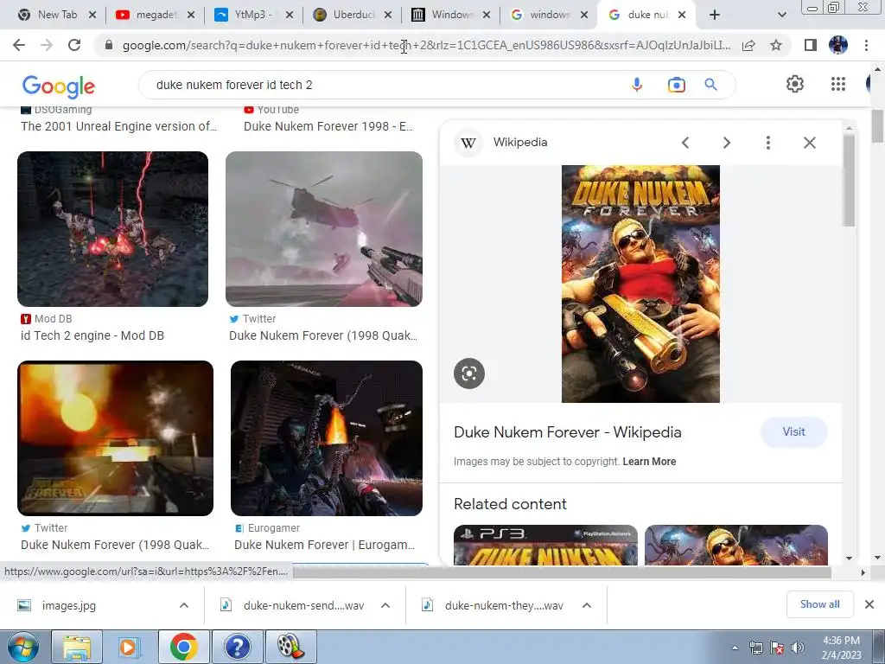The image size is (885, 664).
Task: Visit the Wikipedia page
Action: (793, 432)
